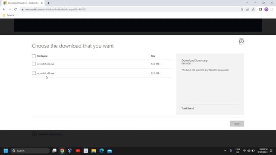Image resolution: width=276 pixels, height=155 pixels.
Task: Expand the tab search chevron
Action: point(247,3)
